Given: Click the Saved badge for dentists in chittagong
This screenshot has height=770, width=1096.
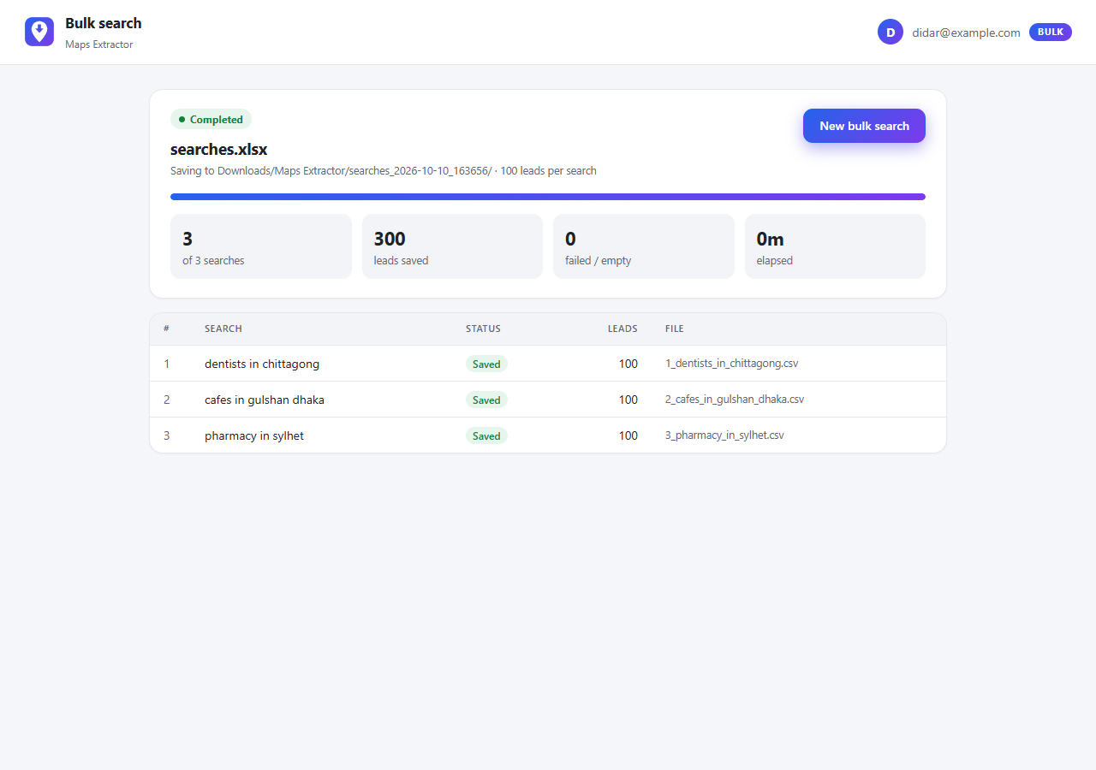Looking at the screenshot, I should pyautogui.click(x=486, y=364).
